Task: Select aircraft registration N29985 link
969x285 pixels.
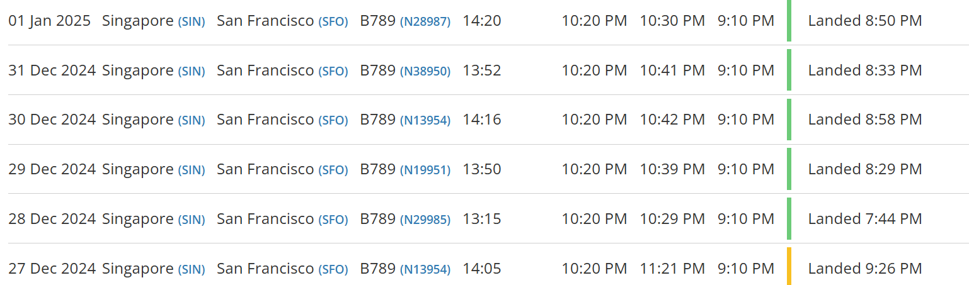Action: pyautogui.click(x=425, y=220)
